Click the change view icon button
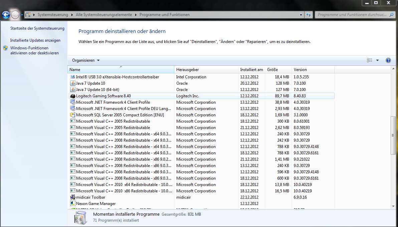398x227 pixels. [370, 60]
